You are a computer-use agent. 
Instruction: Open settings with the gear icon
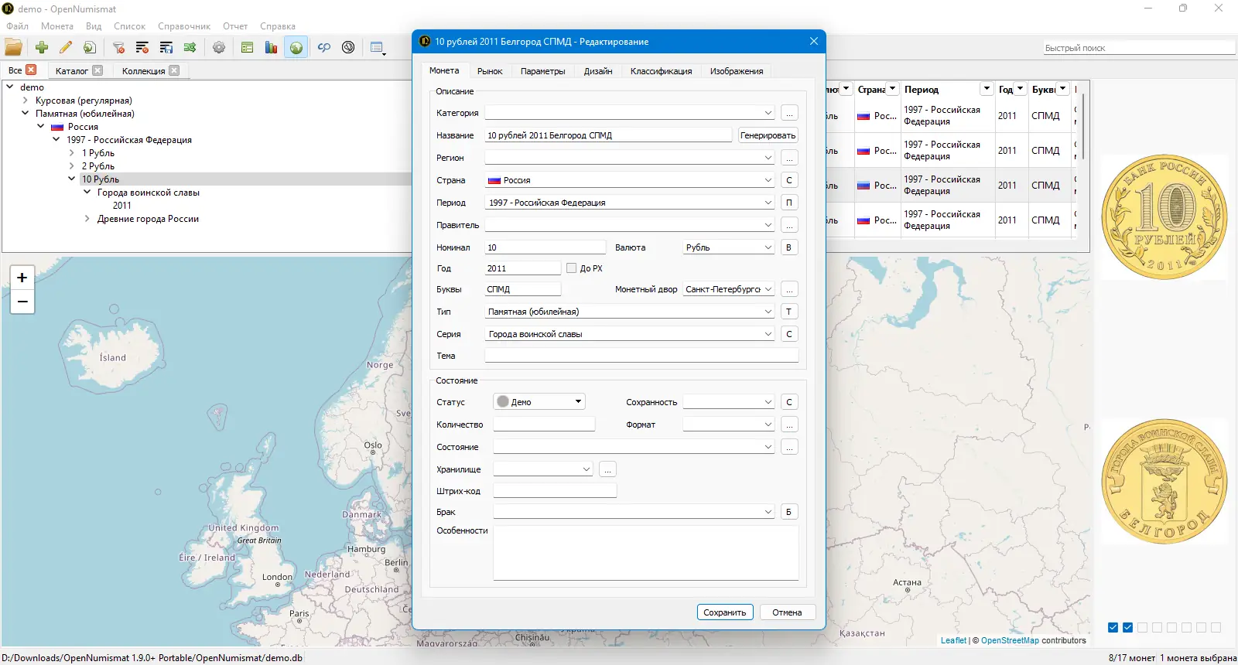[x=219, y=48]
